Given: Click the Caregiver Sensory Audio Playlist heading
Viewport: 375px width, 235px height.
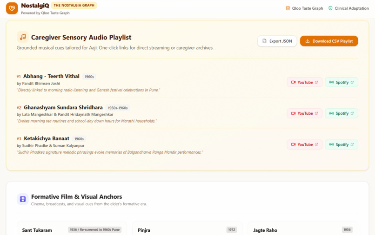Looking at the screenshot, I should pyautogui.click(x=81, y=37).
